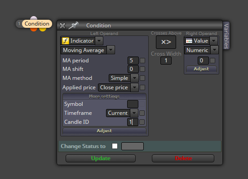This screenshot has height=179, width=248.
Task: Open the Numeric type dropdown
Action: pyautogui.click(x=214, y=50)
